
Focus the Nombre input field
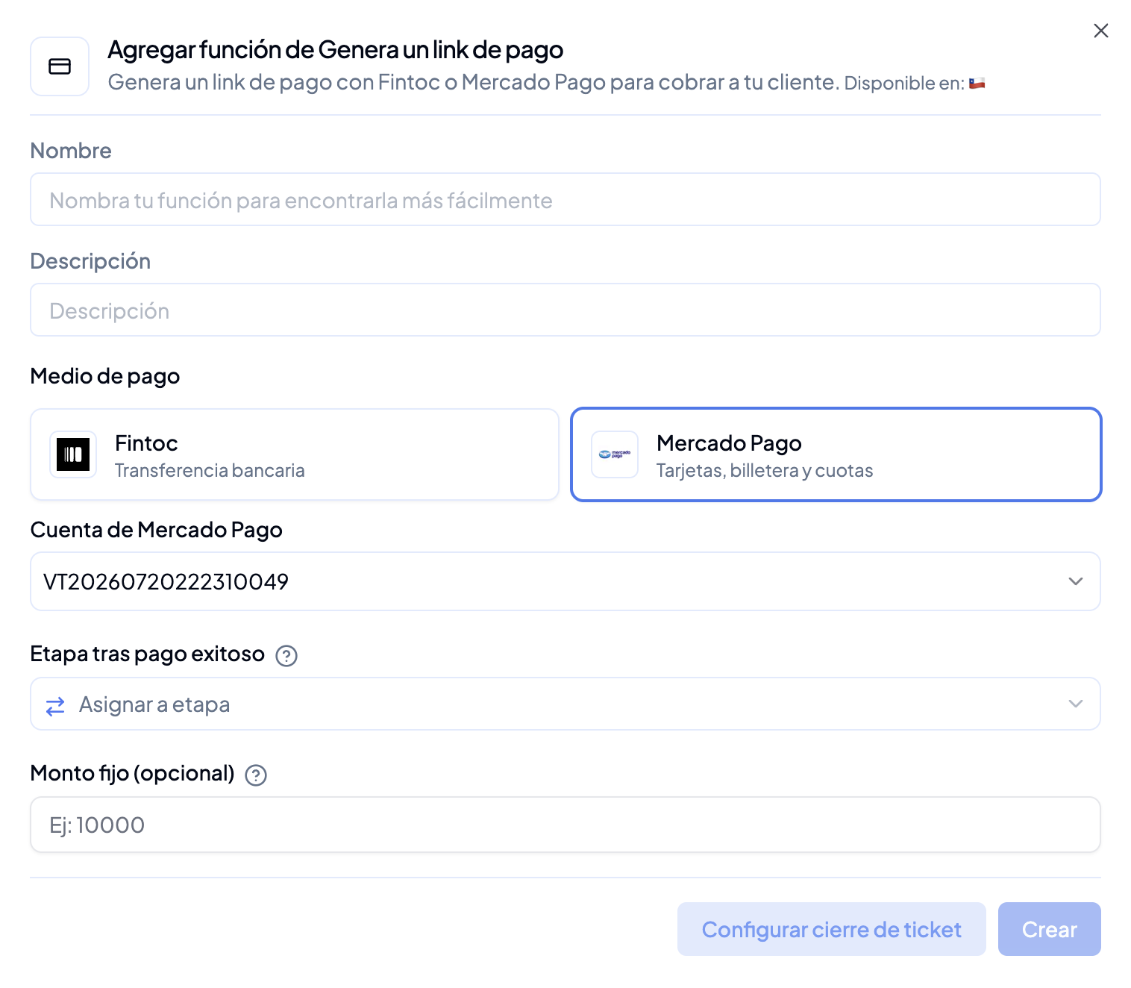click(x=565, y=199)
